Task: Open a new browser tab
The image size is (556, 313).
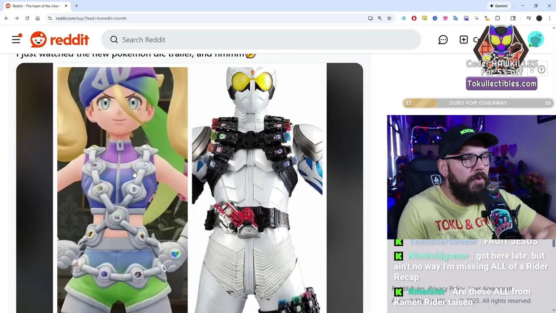Action: click(x=76, y=6)
